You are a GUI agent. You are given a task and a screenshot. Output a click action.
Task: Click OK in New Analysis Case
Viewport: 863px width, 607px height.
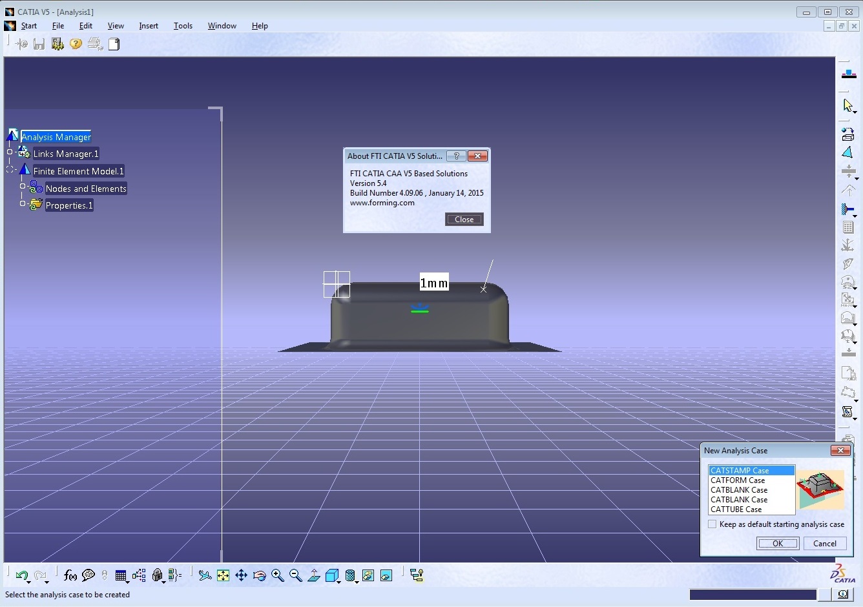tap(778, 544)
